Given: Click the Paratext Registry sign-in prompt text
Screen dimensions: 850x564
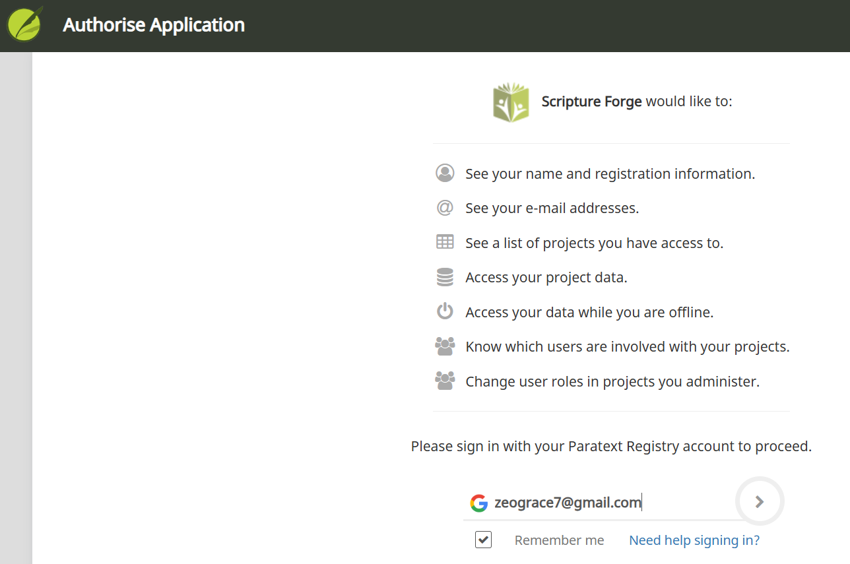Looking at the screenshot, I should [611, 447].
